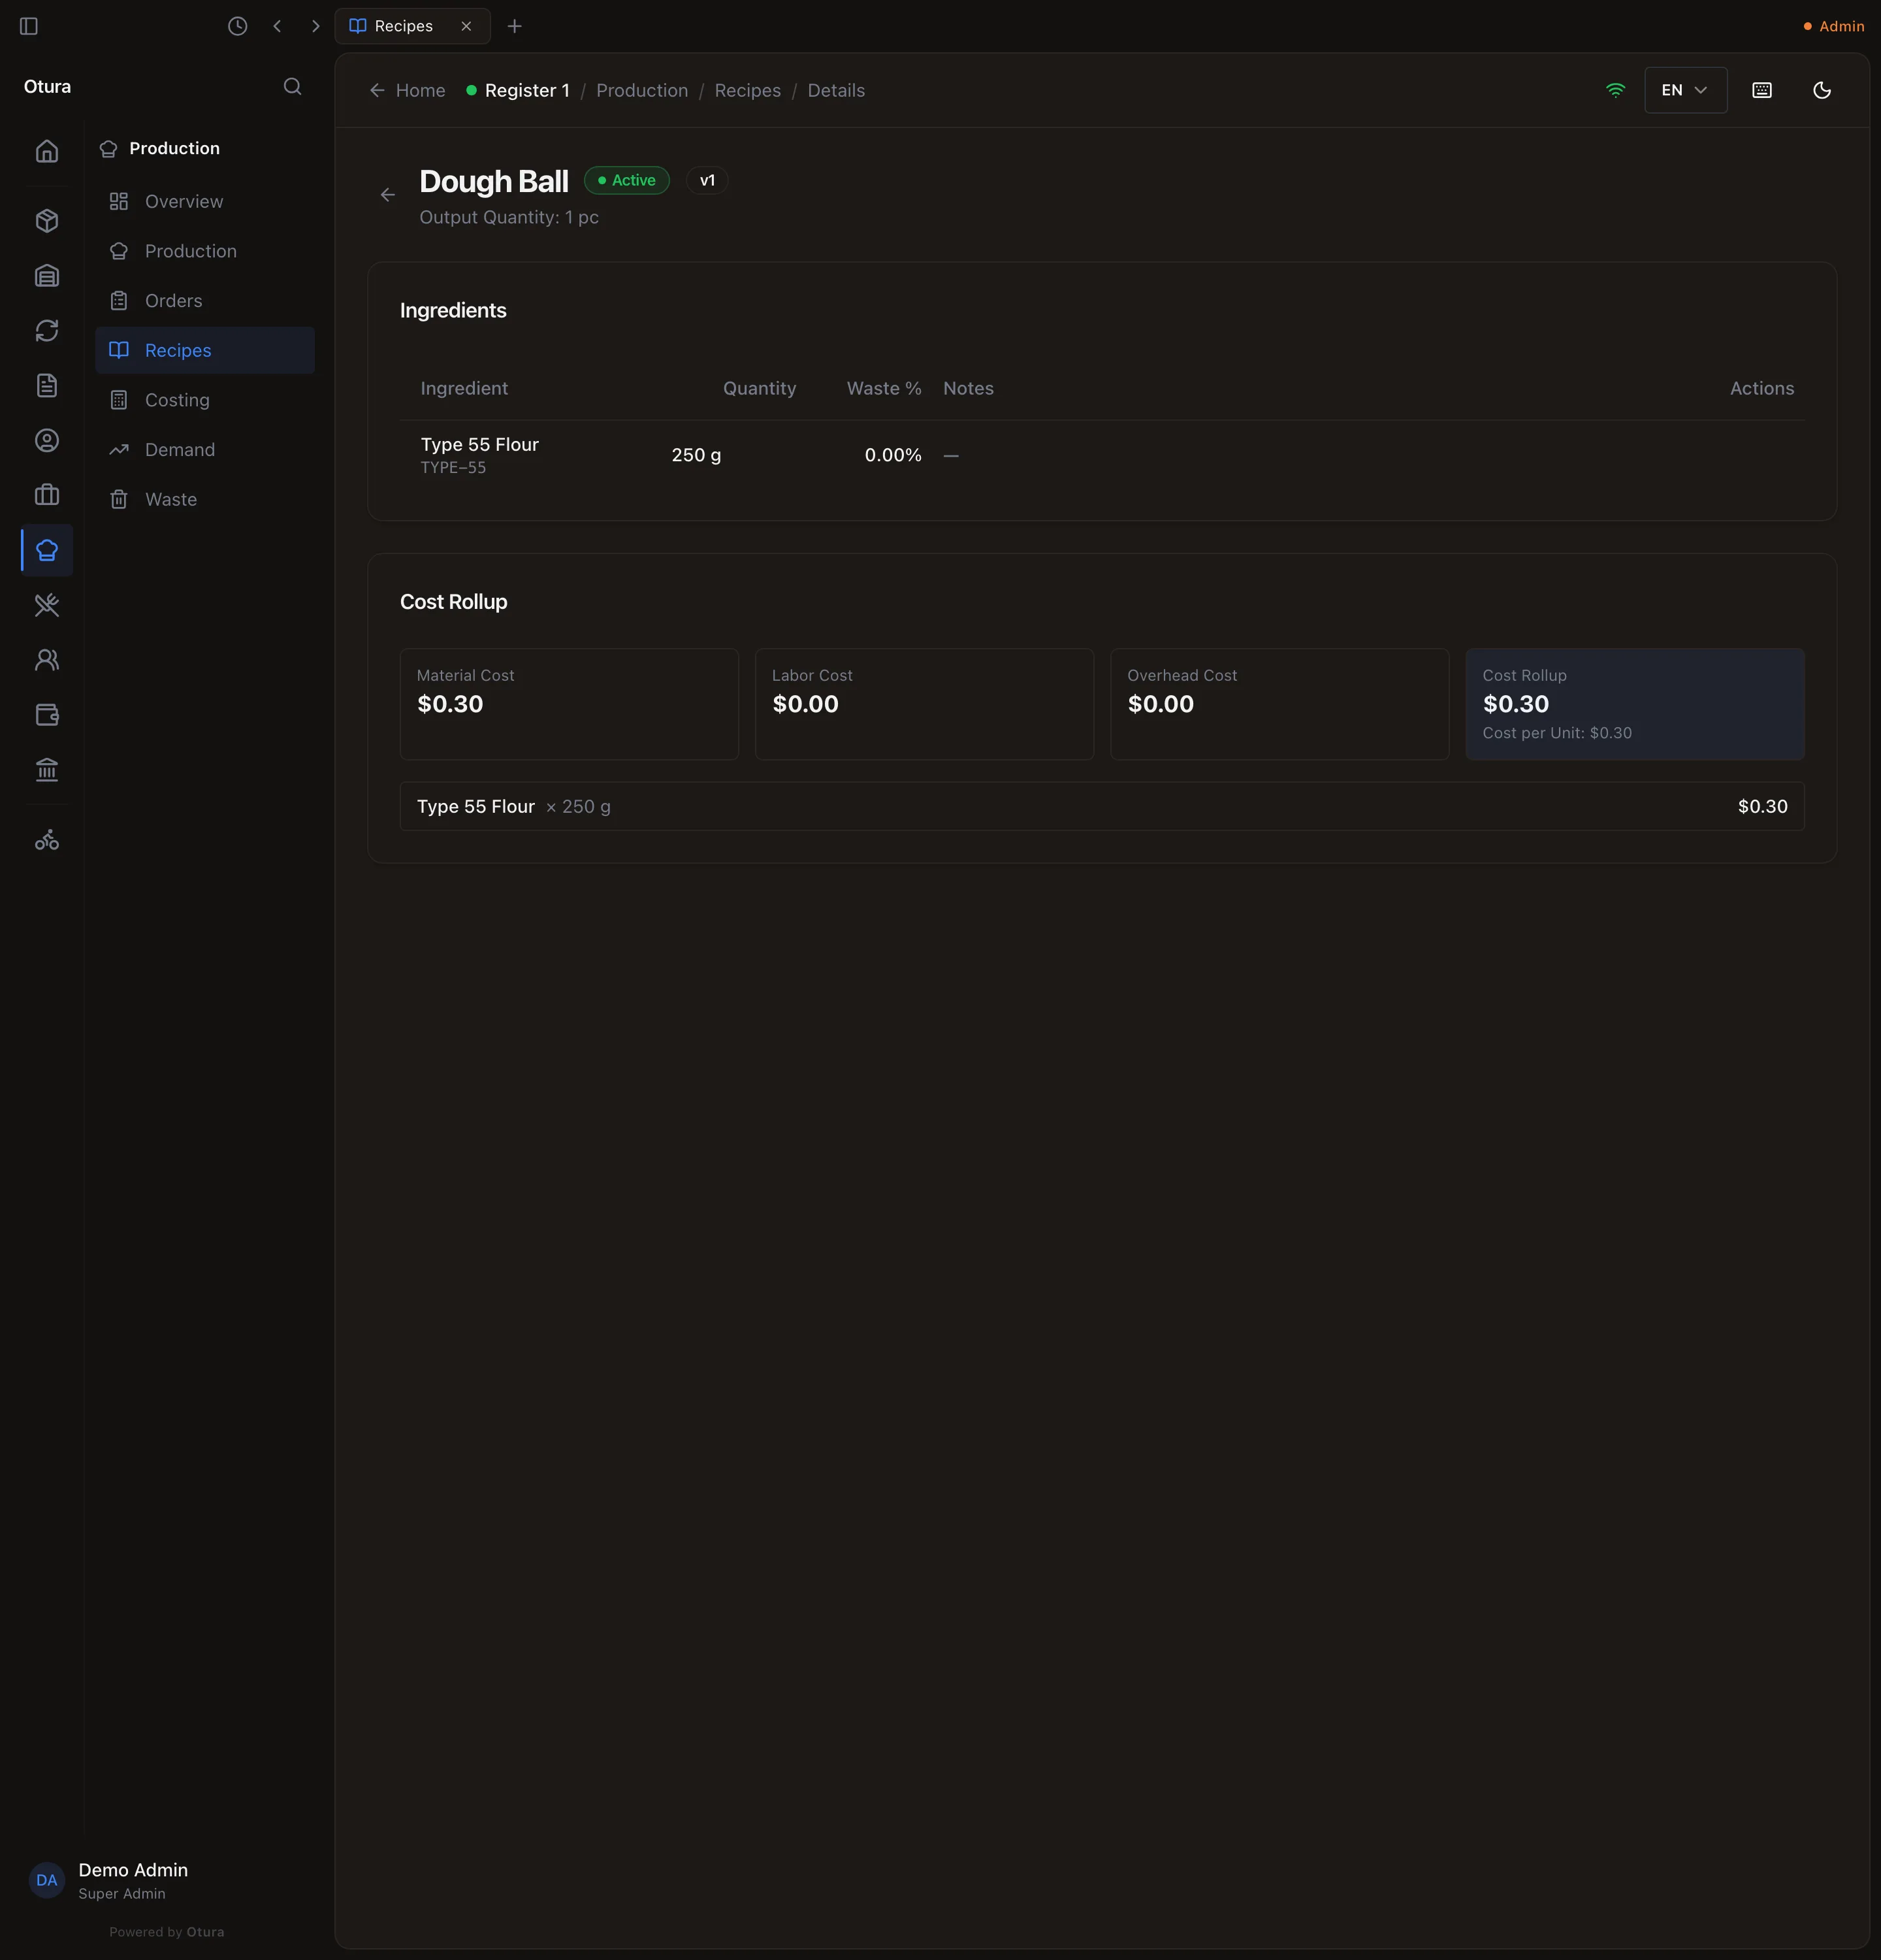Go back with the left chevron

tap(277, 26)
